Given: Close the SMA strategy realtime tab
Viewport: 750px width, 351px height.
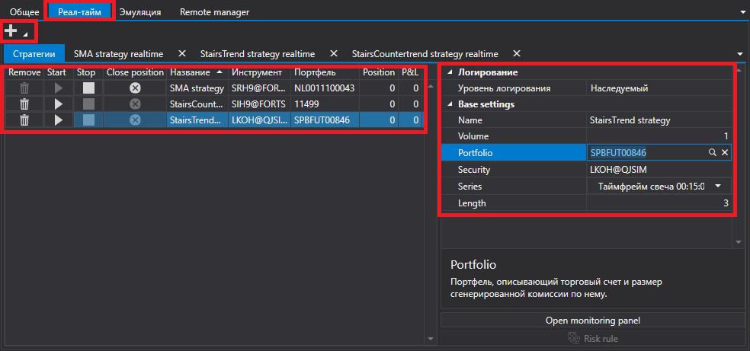Looking at the screenshot, I should tap(181, 53).
